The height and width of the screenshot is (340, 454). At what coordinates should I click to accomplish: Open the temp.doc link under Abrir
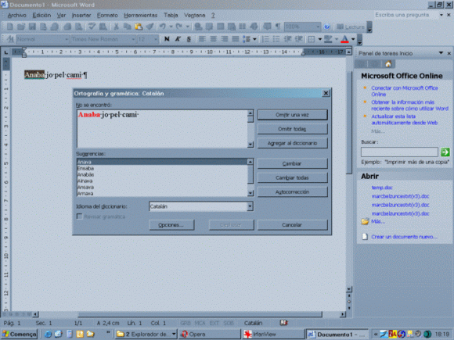tap(382, 188)
